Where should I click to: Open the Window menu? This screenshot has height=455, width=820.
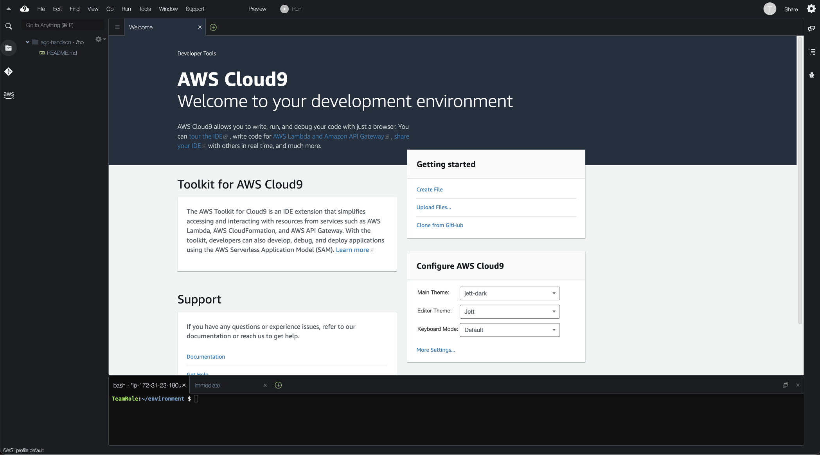click(x=168, y=9)
